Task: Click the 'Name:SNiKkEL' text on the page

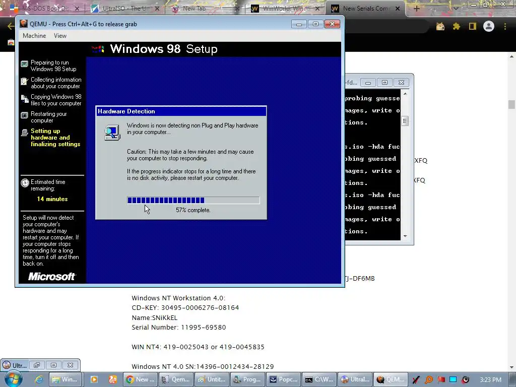Action: [154, 317]
